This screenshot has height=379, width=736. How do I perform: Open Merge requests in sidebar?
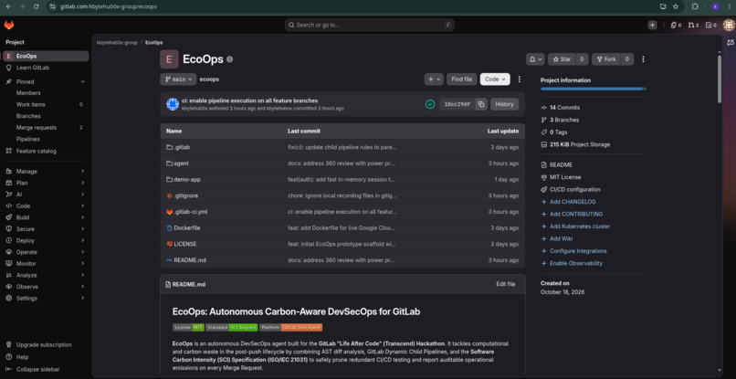[45, 128]
